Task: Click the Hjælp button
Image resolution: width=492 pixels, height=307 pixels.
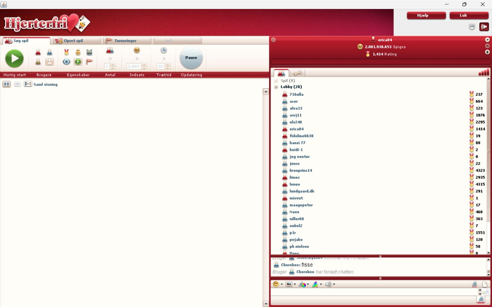Action: coord(426,15)
